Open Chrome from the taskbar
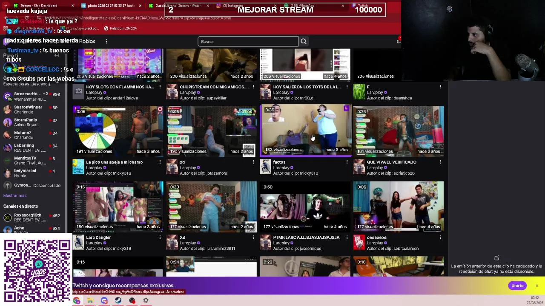This screenshot has width=545, height=306. point(76,300)
